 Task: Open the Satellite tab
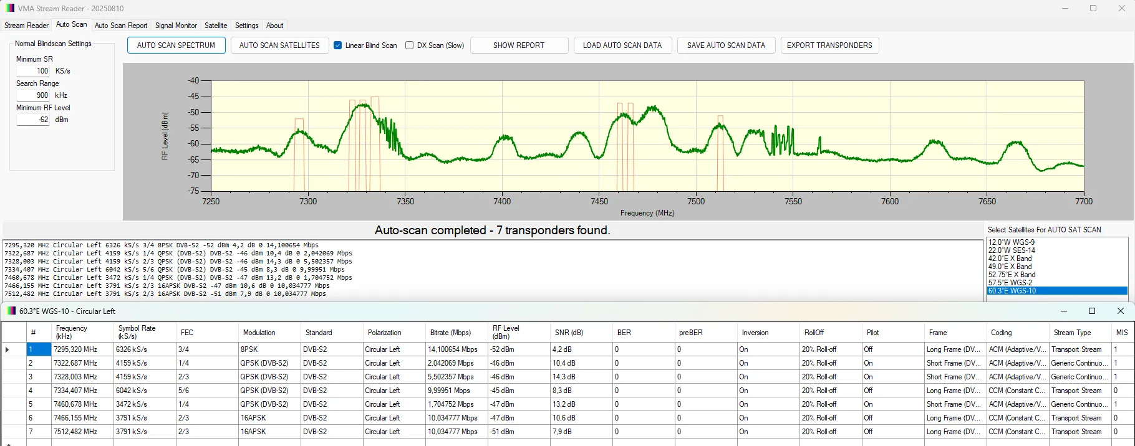[x=216, y=26]
